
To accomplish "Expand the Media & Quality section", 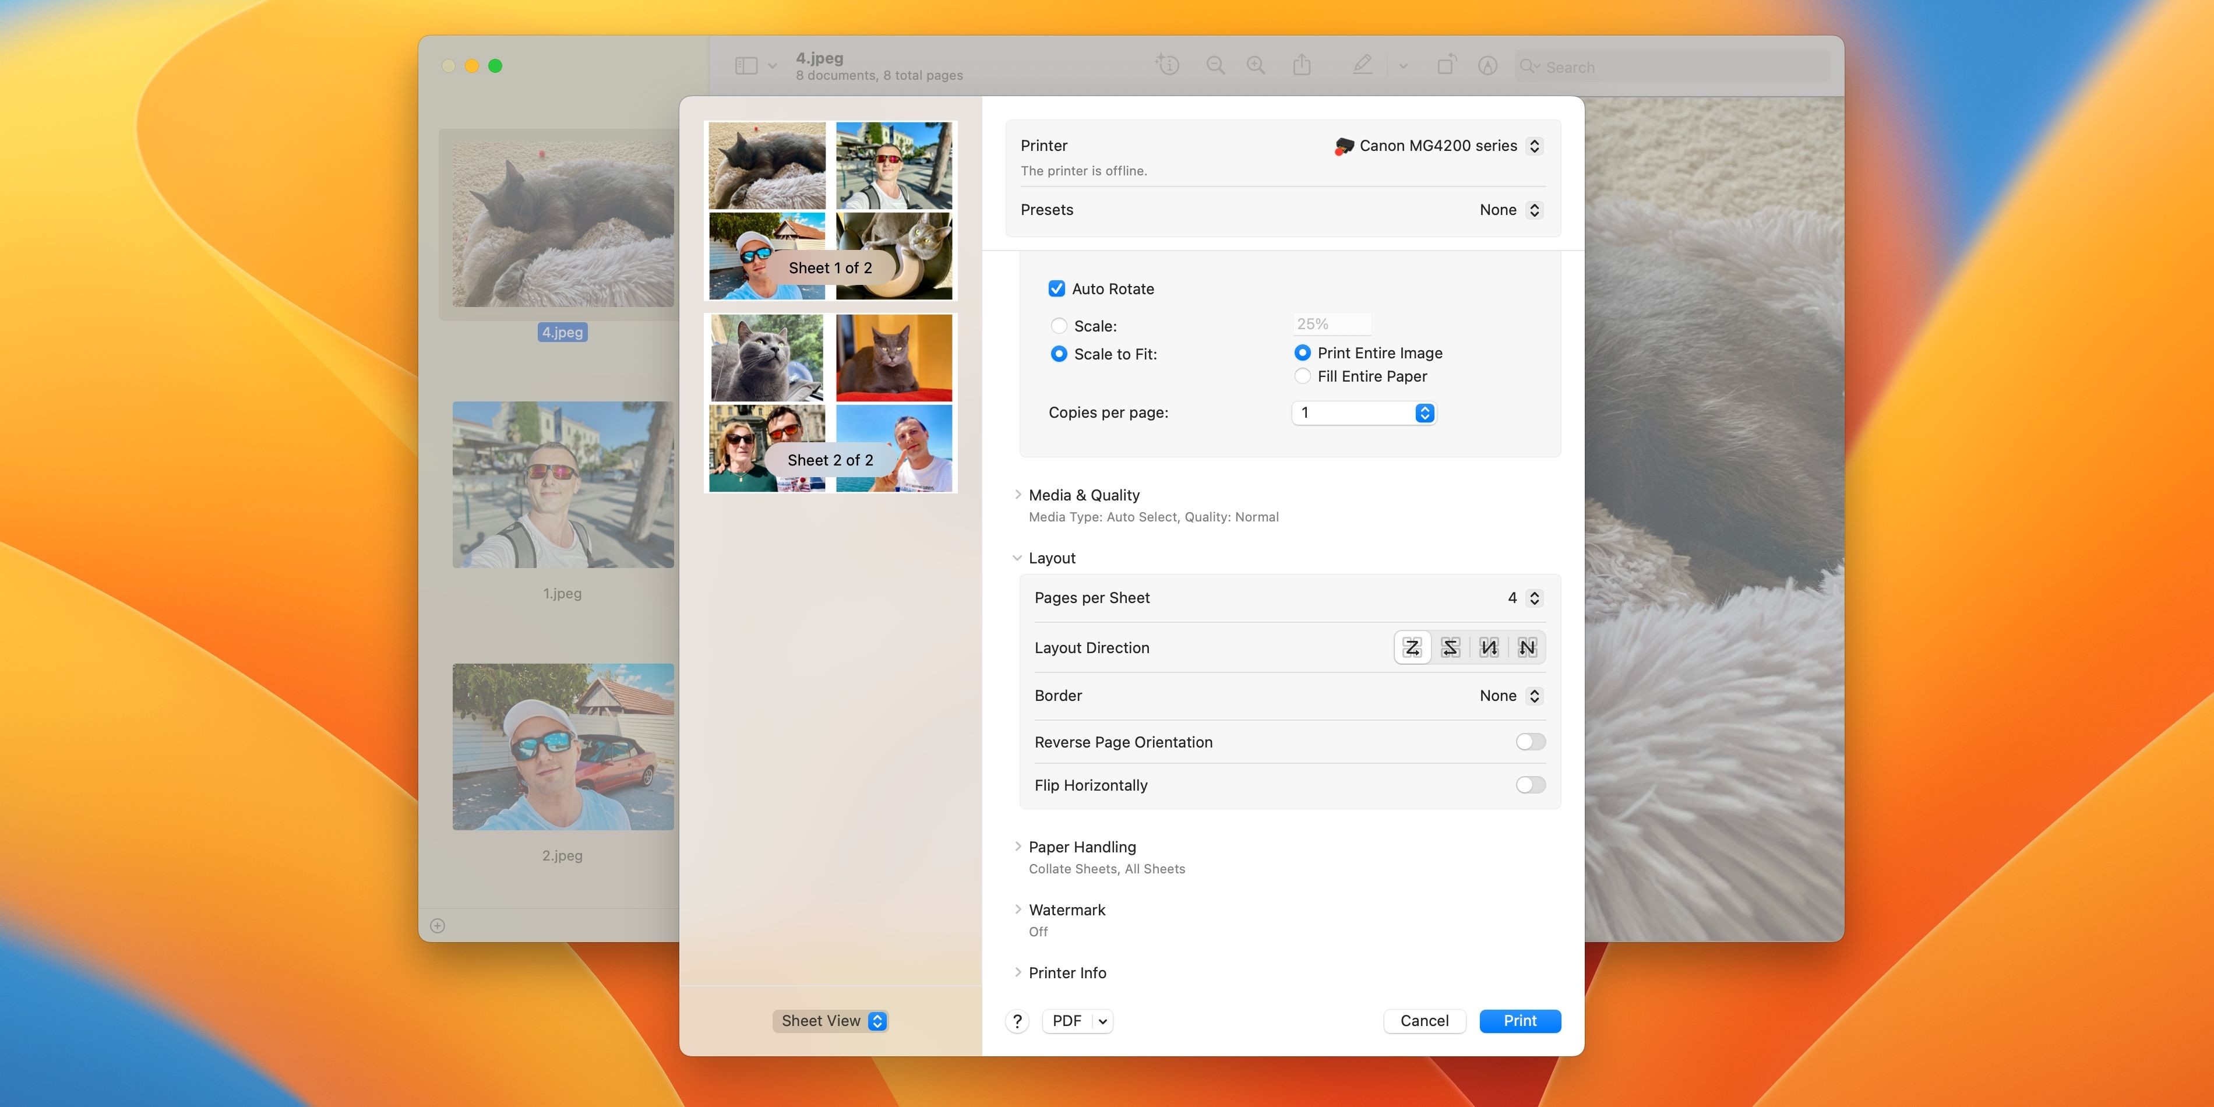I will (x=1018, y=494).
